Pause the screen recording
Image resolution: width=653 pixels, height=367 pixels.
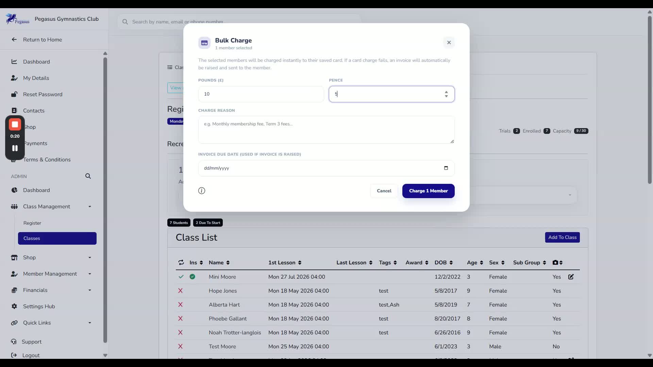15,148
